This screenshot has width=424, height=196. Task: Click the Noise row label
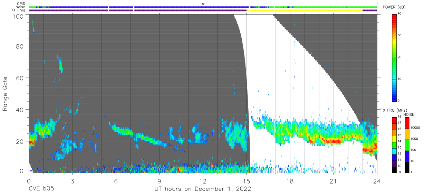coord(21,7)
